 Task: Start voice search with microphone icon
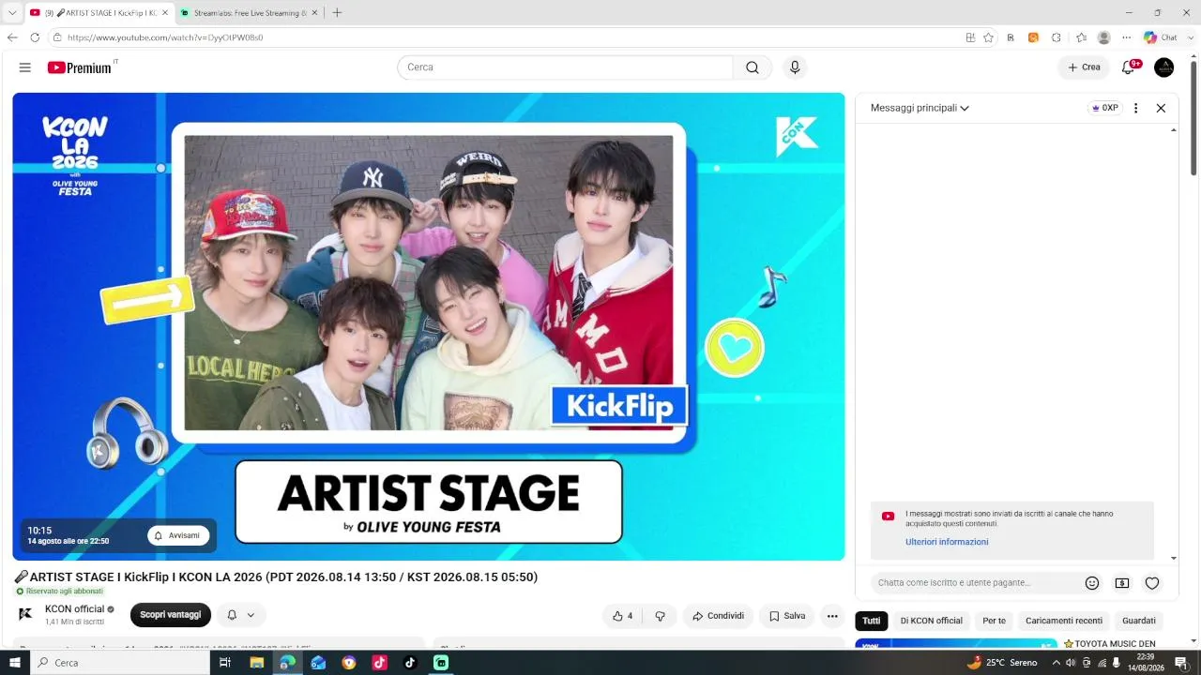(x=795, y=67)
